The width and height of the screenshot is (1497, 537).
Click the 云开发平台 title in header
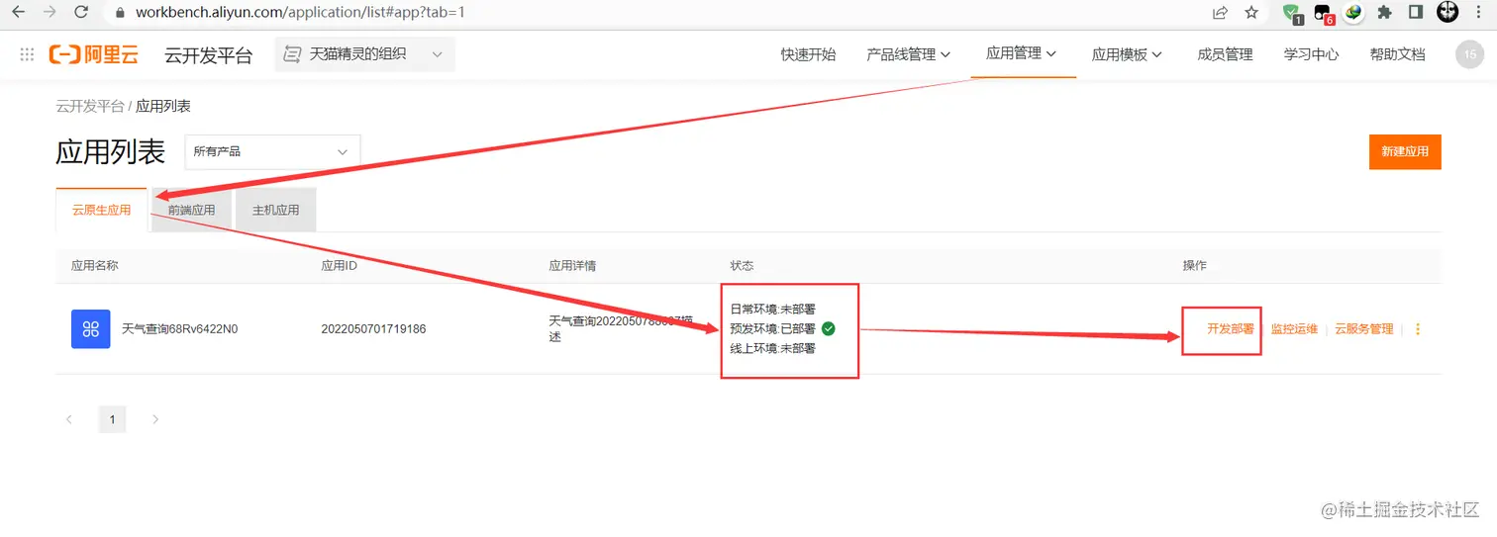(209, 55)
